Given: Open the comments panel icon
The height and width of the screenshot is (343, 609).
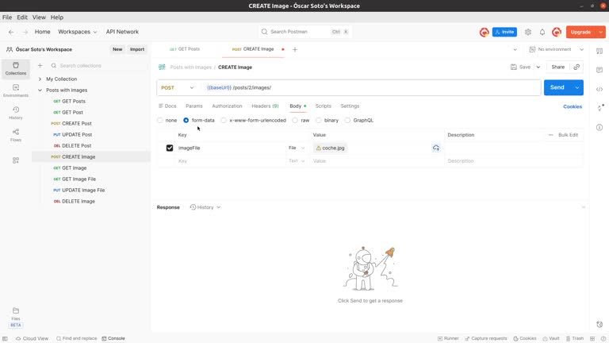Looking at the screenshot, I should (x=599, y=70).
